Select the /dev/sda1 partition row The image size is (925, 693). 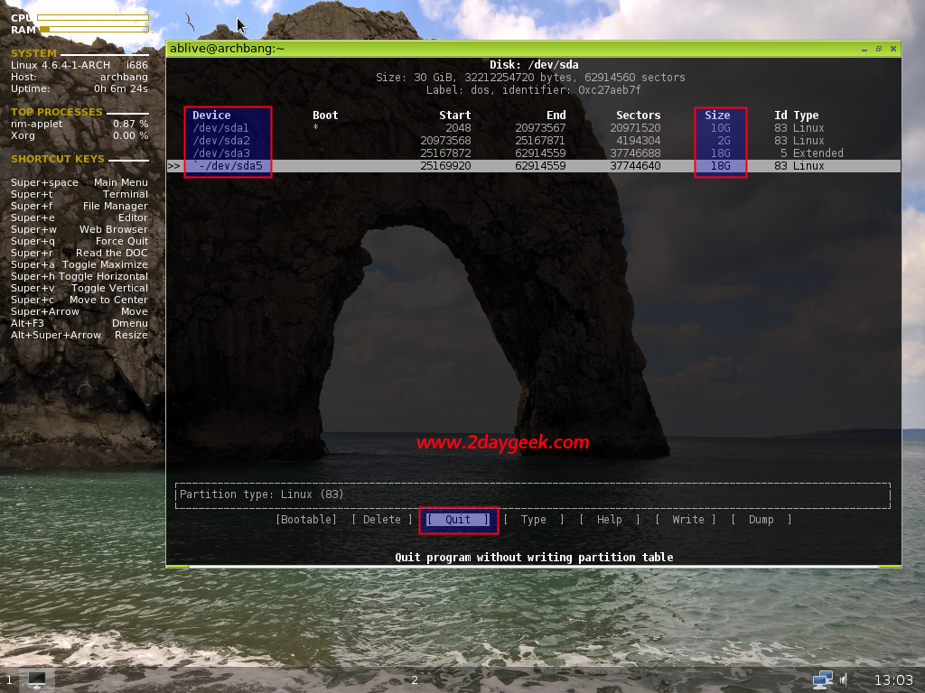pos(534,128)
